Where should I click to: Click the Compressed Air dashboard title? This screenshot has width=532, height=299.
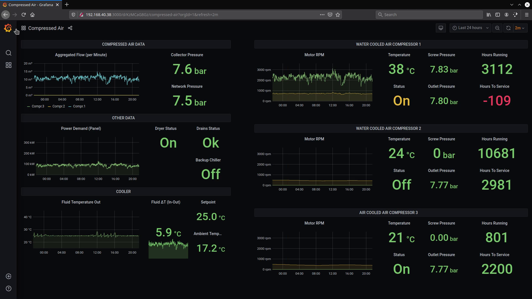click(46, 28)
